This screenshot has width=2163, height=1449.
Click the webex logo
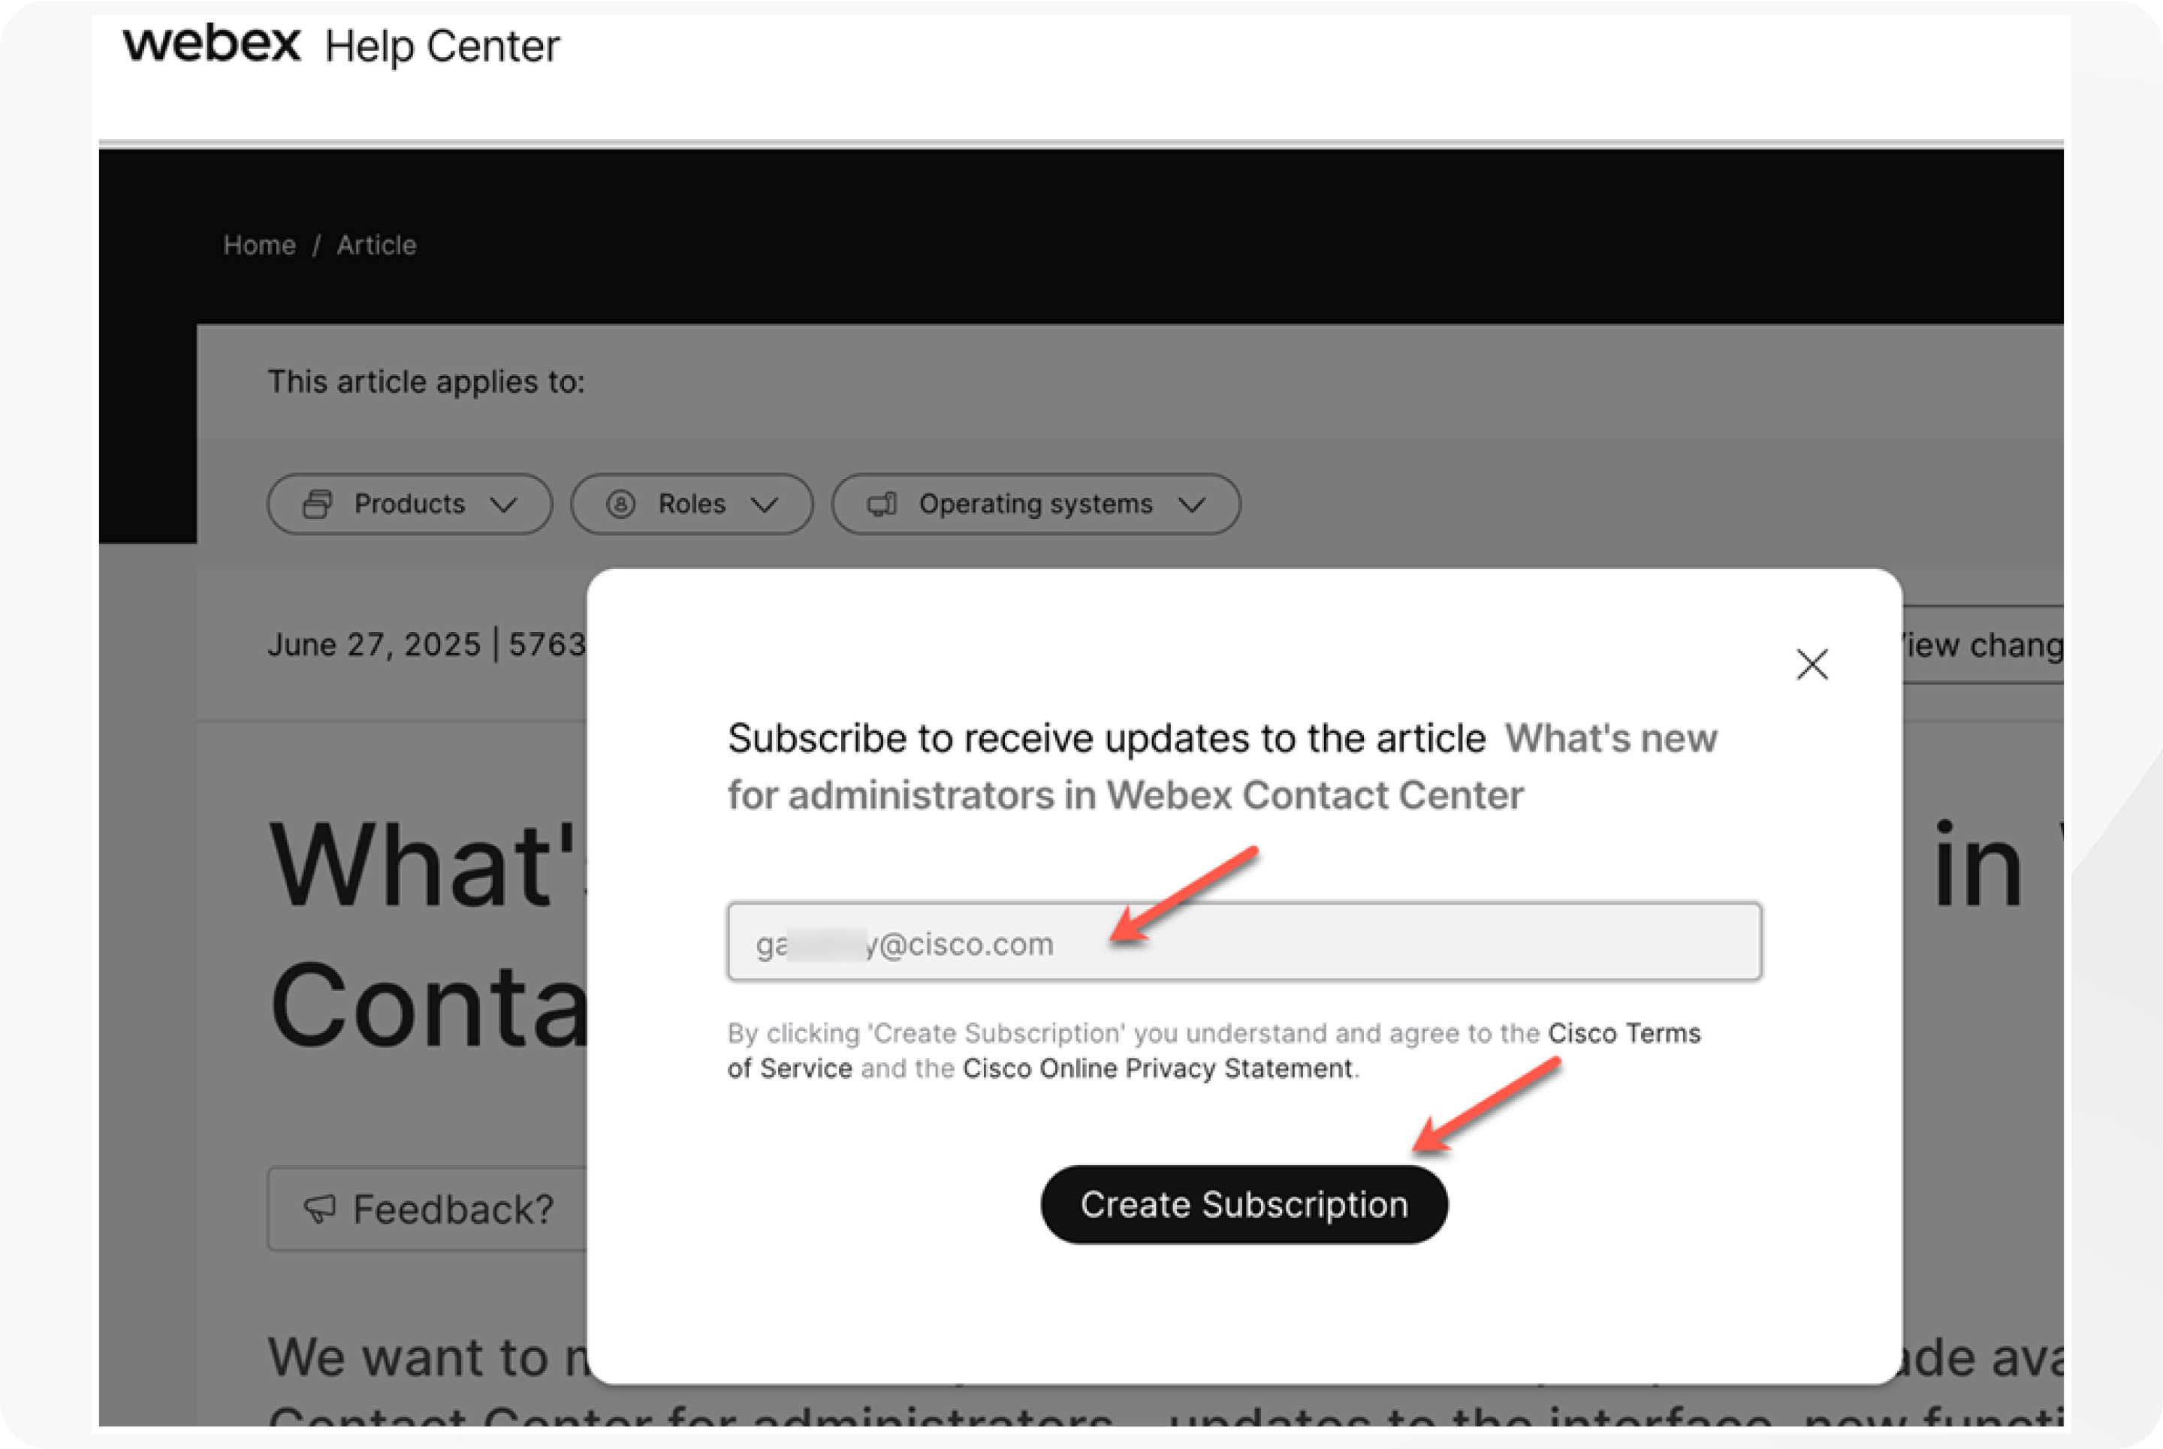[x=212, y=43]
